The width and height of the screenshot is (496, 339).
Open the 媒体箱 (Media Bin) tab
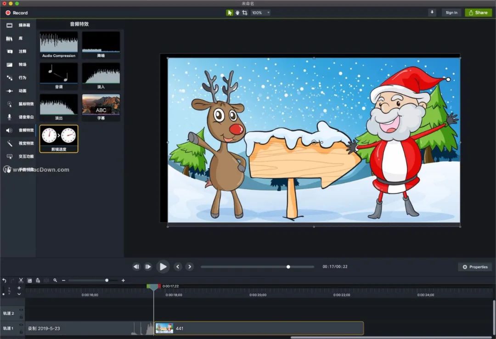click(18, 25)
